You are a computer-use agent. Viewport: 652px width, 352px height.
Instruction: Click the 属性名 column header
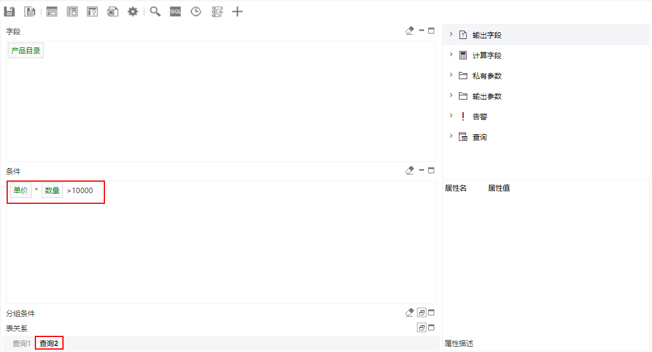(x=456, y=188)
